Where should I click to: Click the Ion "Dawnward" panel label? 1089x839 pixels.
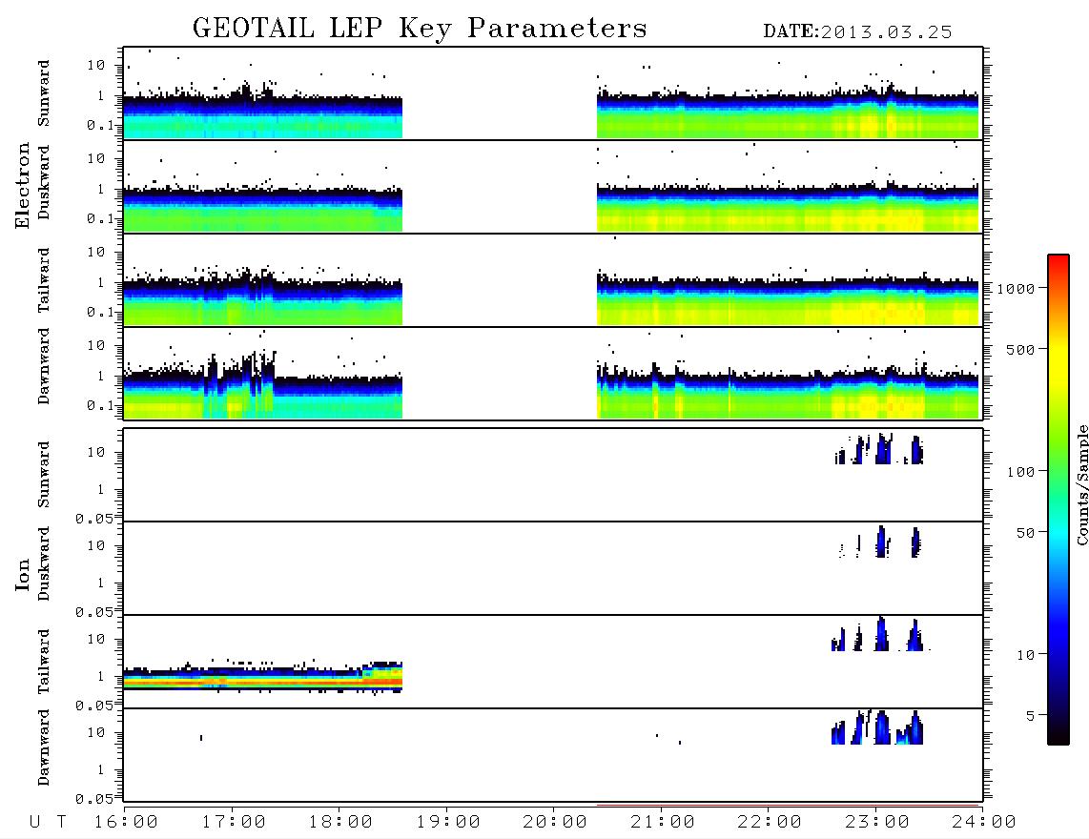pyautogui.click(x=44, y=747)
